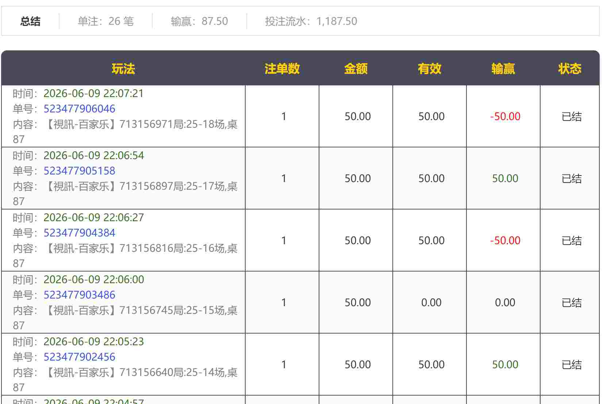Select the 总结 summary label

(x=30, y=21)
